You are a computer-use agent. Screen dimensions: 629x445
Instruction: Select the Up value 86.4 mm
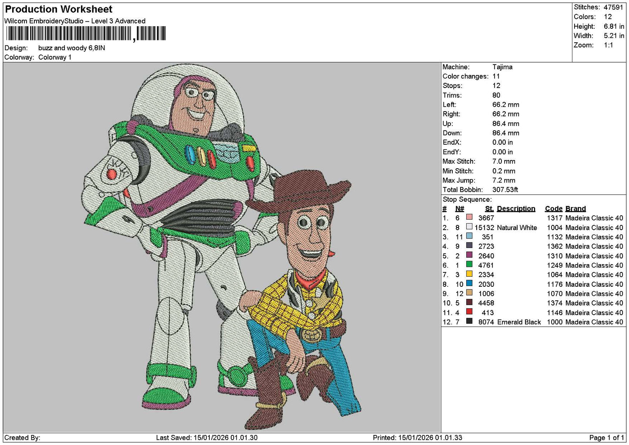pos(506,123)
